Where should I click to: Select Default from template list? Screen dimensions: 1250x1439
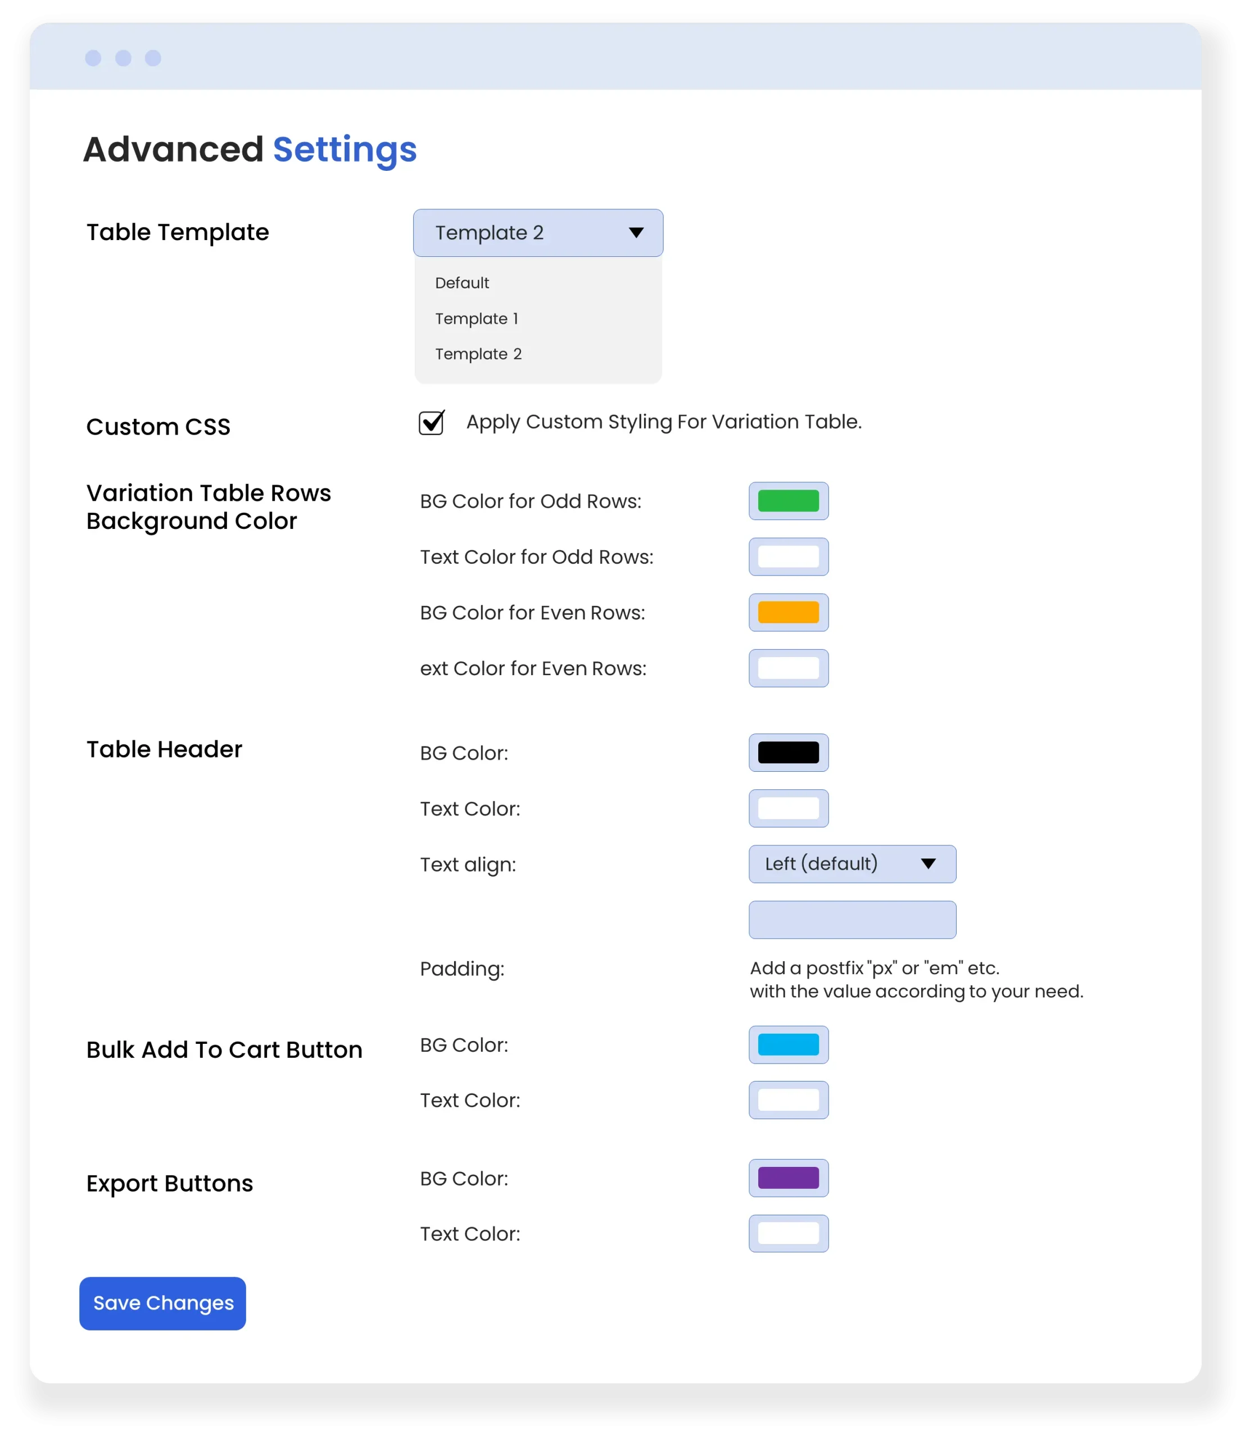[x=462, y=283]
